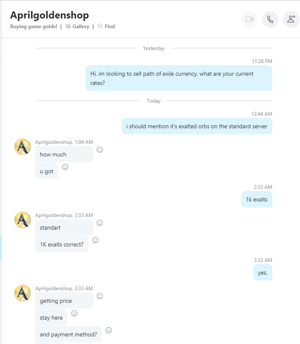The height and width of the screenshot is (344, 300).
Task: Open Aprilgoldenshop avatar beside 'standart'
Action: pyautogui.click(x=23, y=220)
